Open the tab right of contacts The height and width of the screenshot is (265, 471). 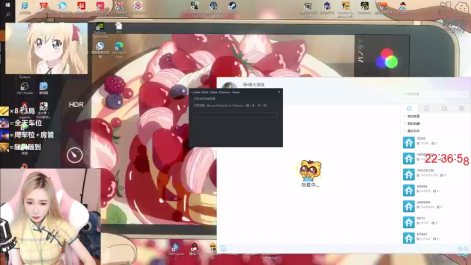(x=444, y=108)
